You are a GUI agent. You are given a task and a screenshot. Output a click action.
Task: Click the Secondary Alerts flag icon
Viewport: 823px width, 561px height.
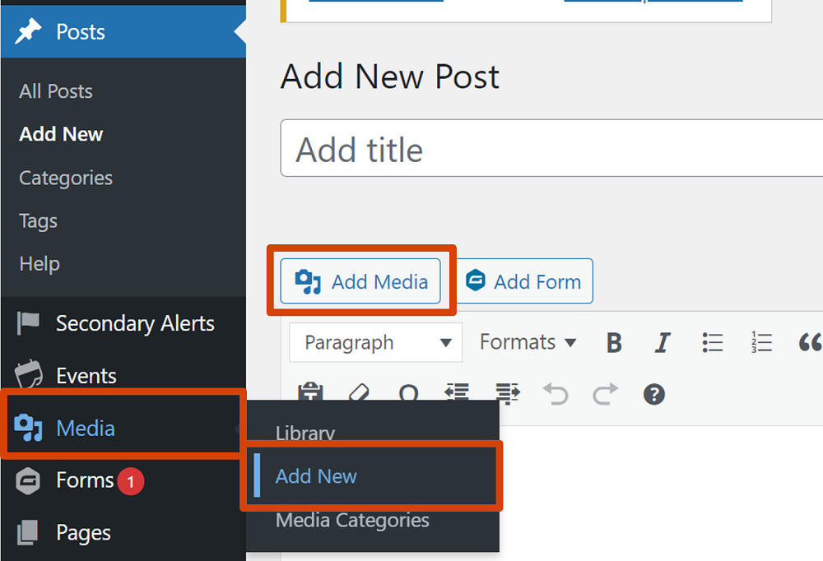click(x=28, y=322)
